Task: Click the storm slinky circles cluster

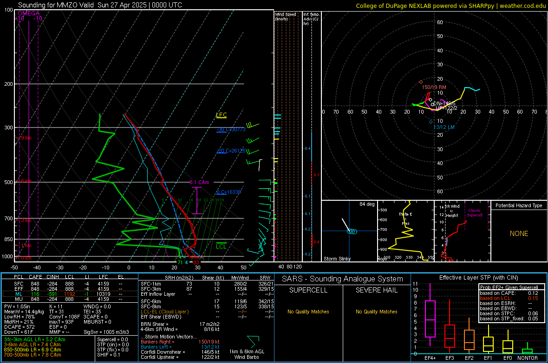Action: 352,231
